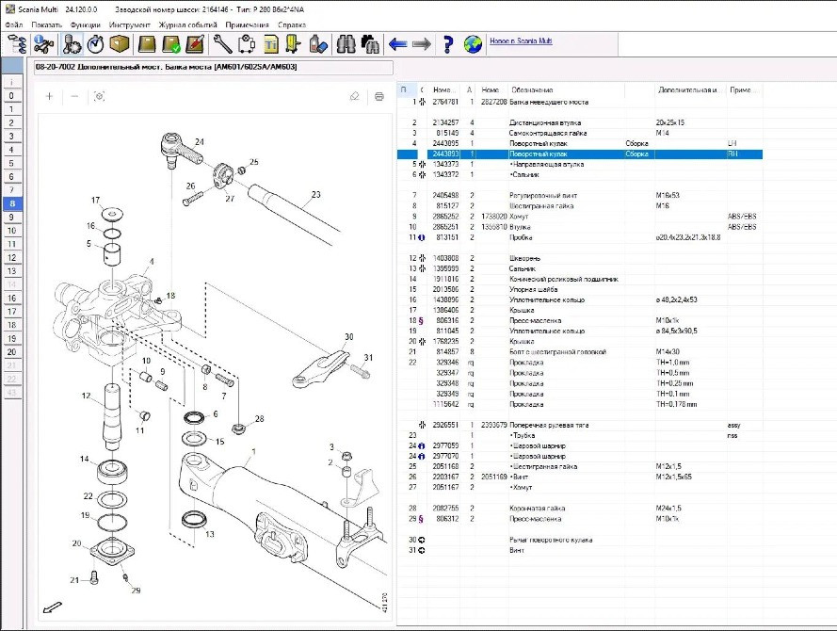Screen dimensions: 837x631
Task: Select group 12 in the left sidebar
Action: tap(11, 257)
